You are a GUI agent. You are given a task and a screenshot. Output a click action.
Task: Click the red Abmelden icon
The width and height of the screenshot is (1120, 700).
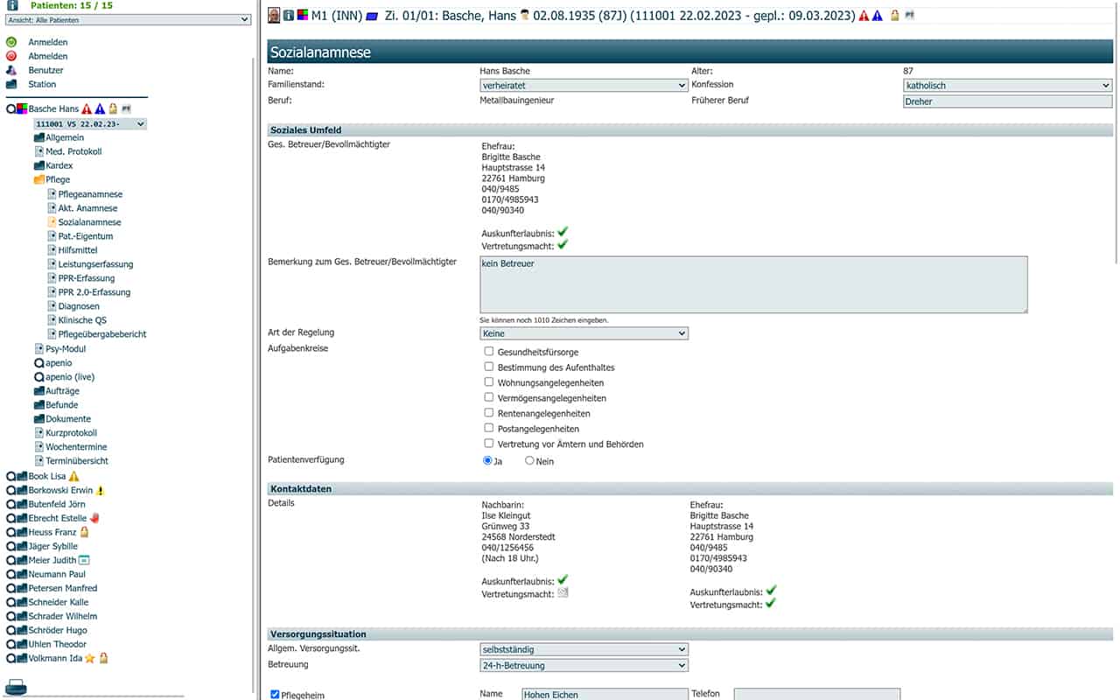coord(11,56)
